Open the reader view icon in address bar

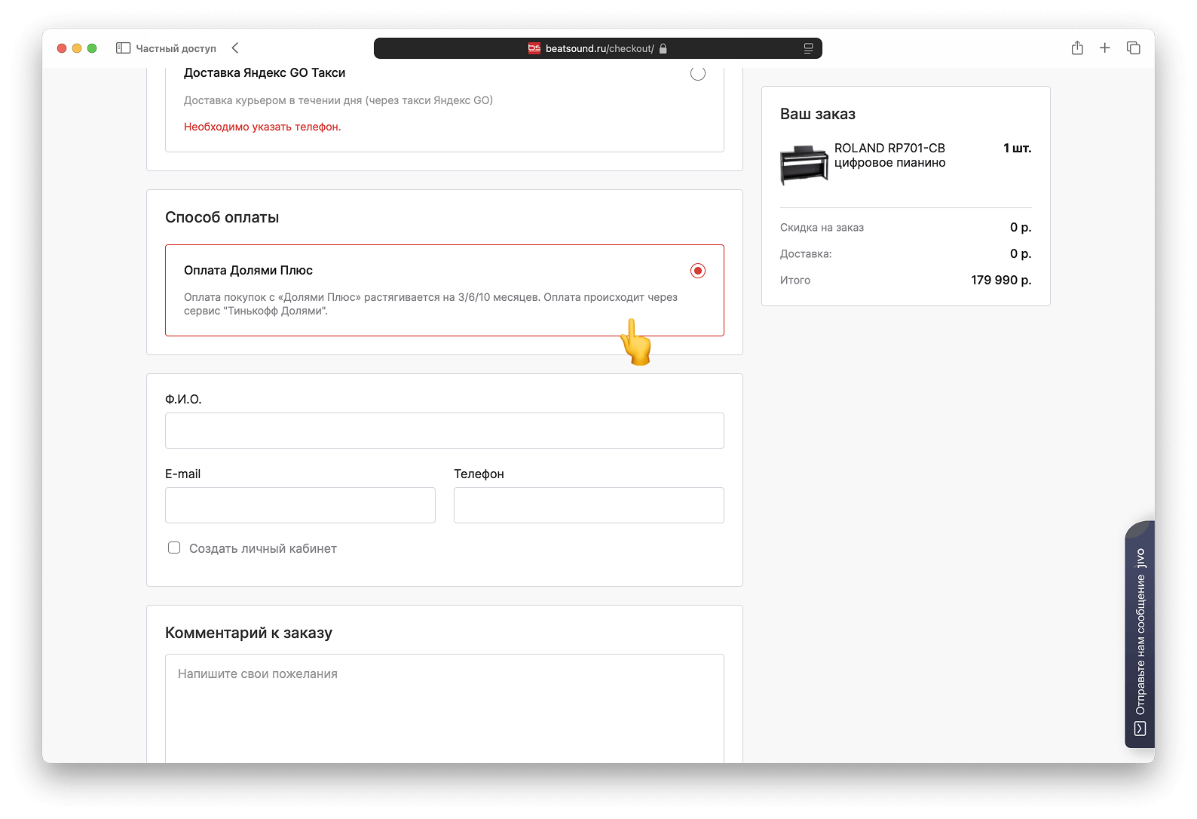point(808,48)
